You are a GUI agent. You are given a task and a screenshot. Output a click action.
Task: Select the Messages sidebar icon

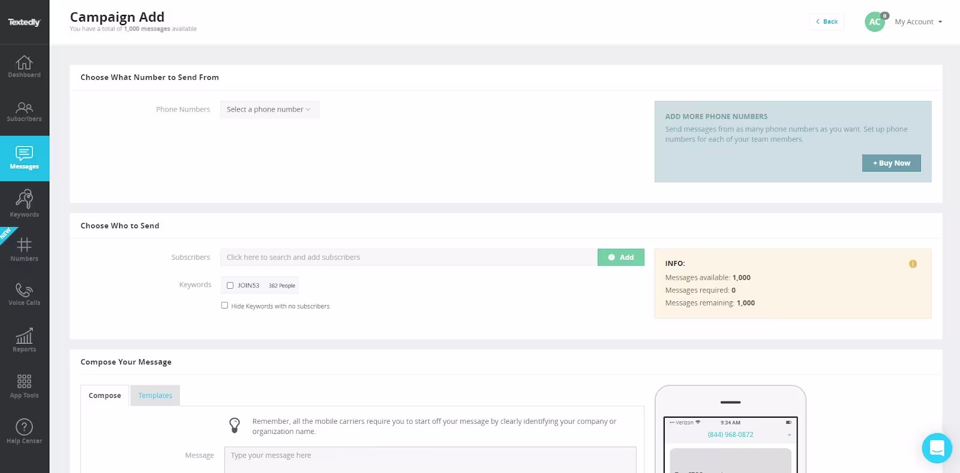coord(24,152)
